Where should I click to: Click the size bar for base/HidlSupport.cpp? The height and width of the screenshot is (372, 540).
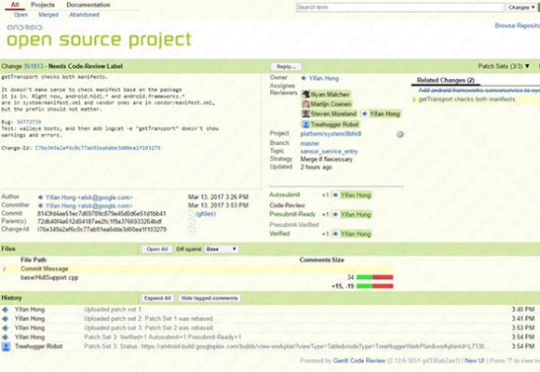(374, 277)
